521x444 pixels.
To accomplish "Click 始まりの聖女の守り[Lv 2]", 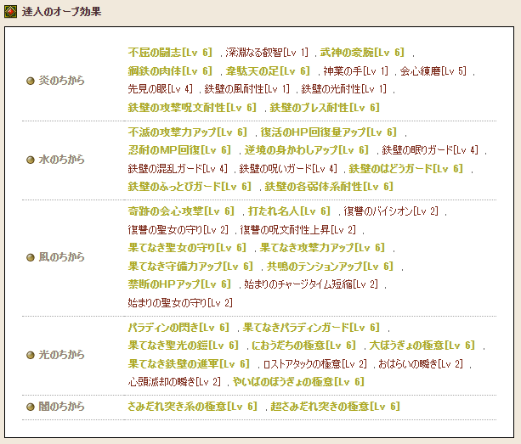I will point(180,303).
